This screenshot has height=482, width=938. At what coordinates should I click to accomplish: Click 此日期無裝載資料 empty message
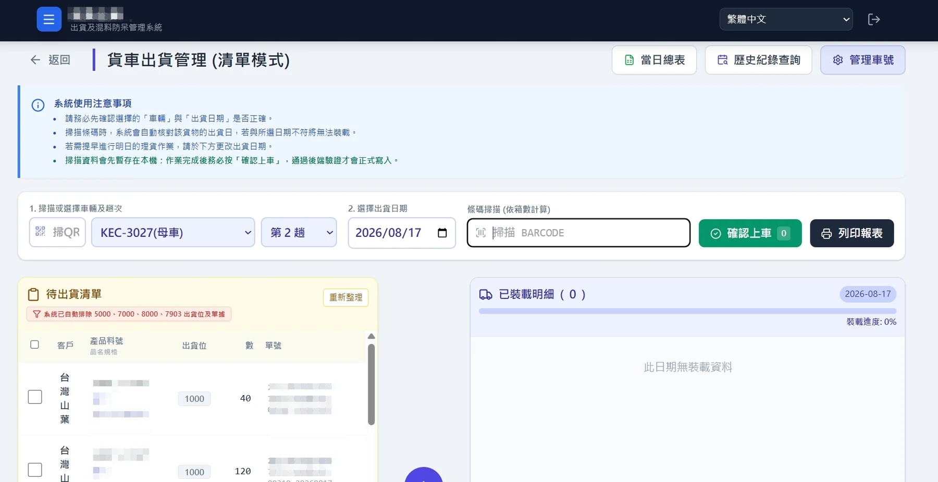(x=688, y=367)
